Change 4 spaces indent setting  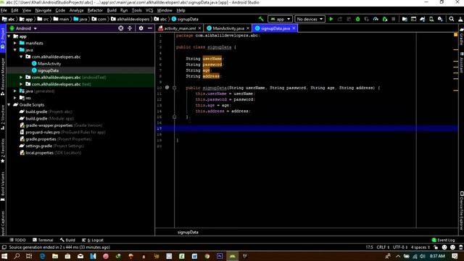point(420,247)
